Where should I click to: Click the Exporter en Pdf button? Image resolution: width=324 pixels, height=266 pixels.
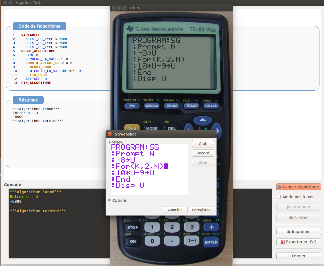[x=298, y=242]
